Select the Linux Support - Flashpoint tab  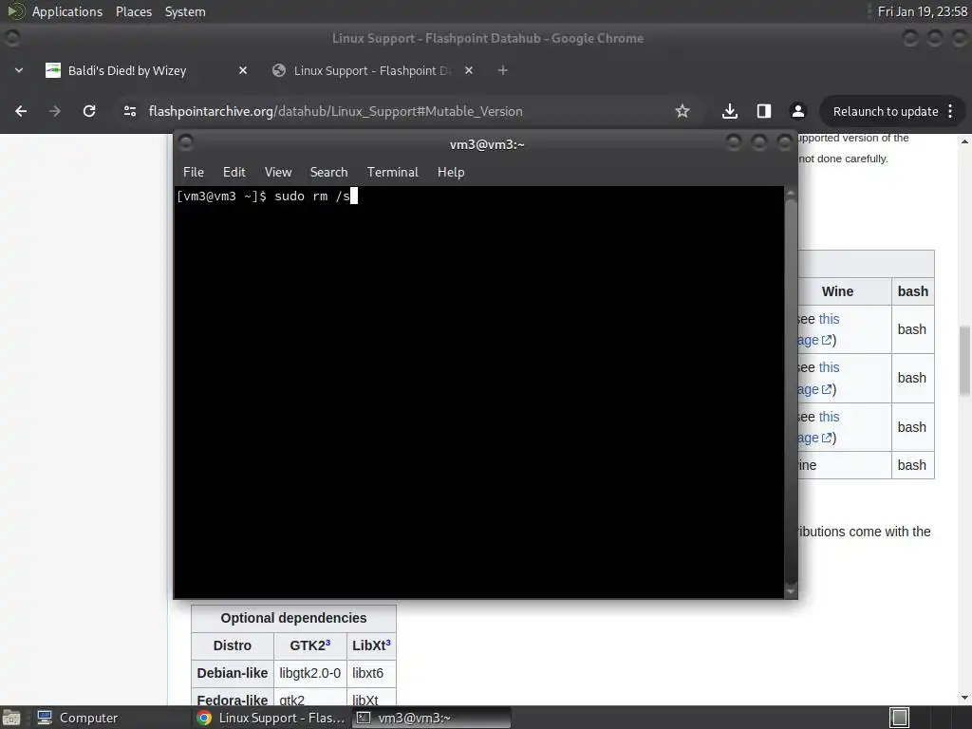(372, 70)
